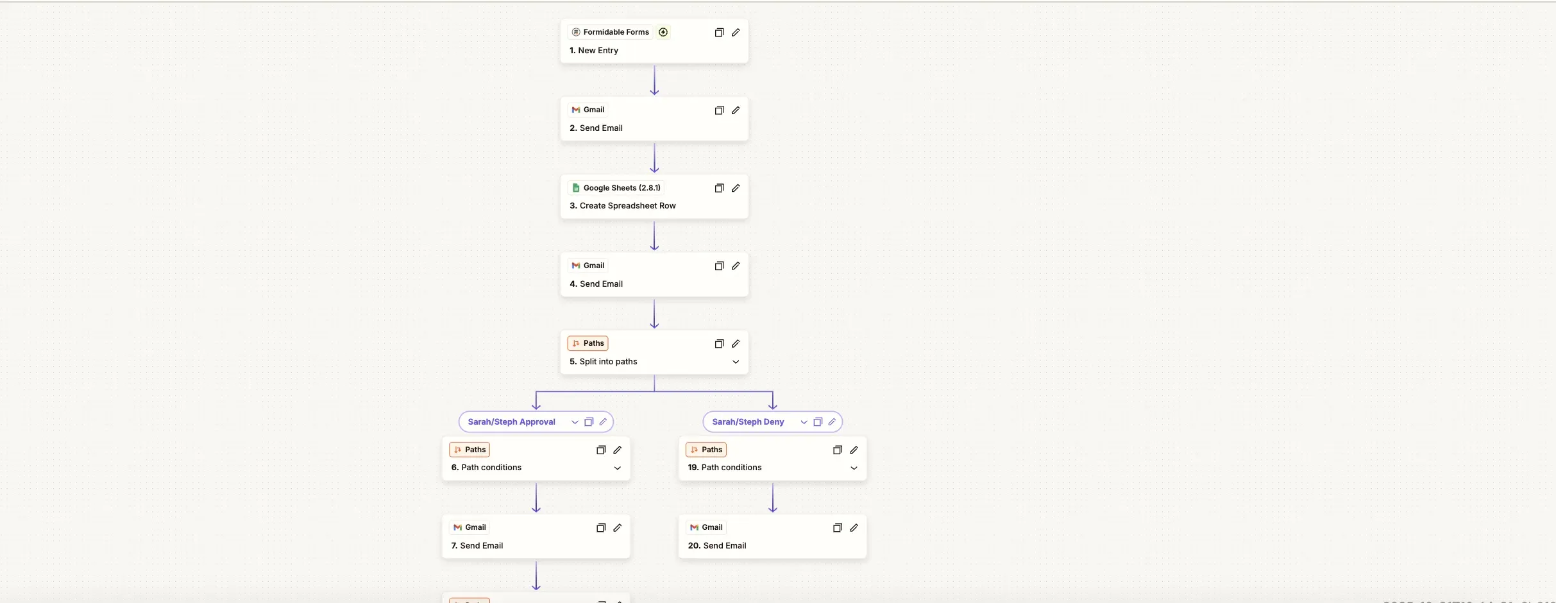Copy step 4 Send Email
1556x603 pixels.
[x=719, y=266]
